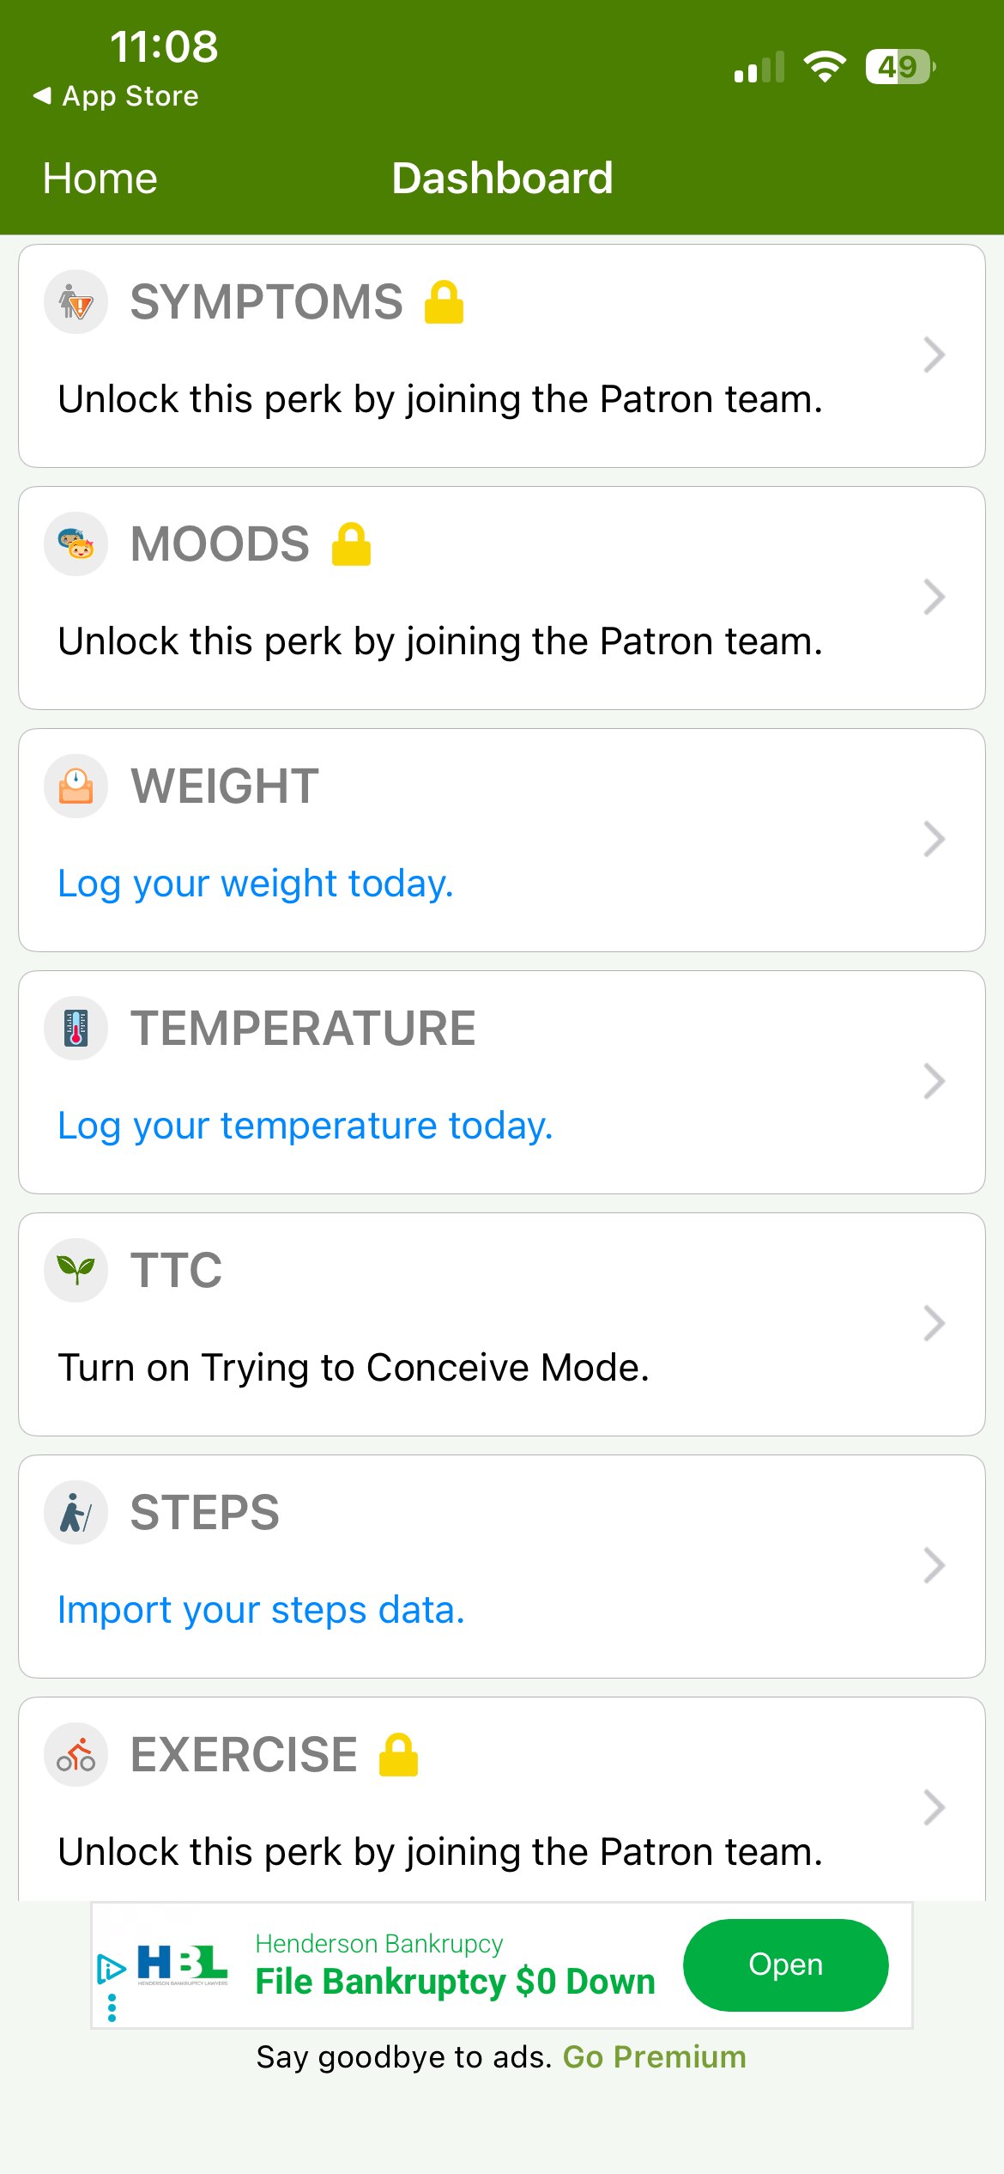Return to the App Store

click(x=116, y=96)
